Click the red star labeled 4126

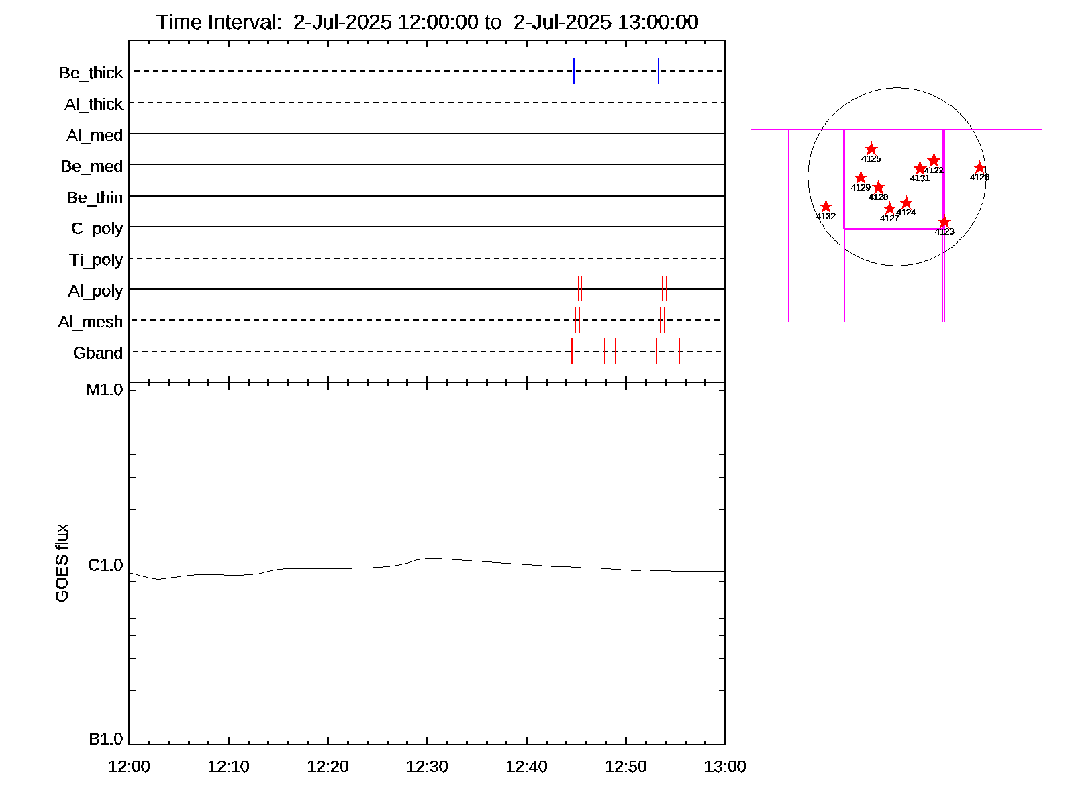tap(979, 168)
